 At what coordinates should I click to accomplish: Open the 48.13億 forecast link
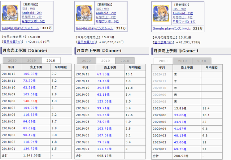point(180,135)
